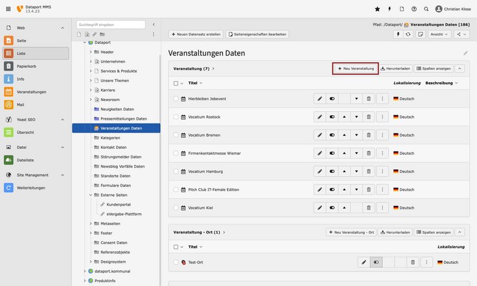Edit the Hierbleiben Jobevent record with pencil icon

(319, 98)
